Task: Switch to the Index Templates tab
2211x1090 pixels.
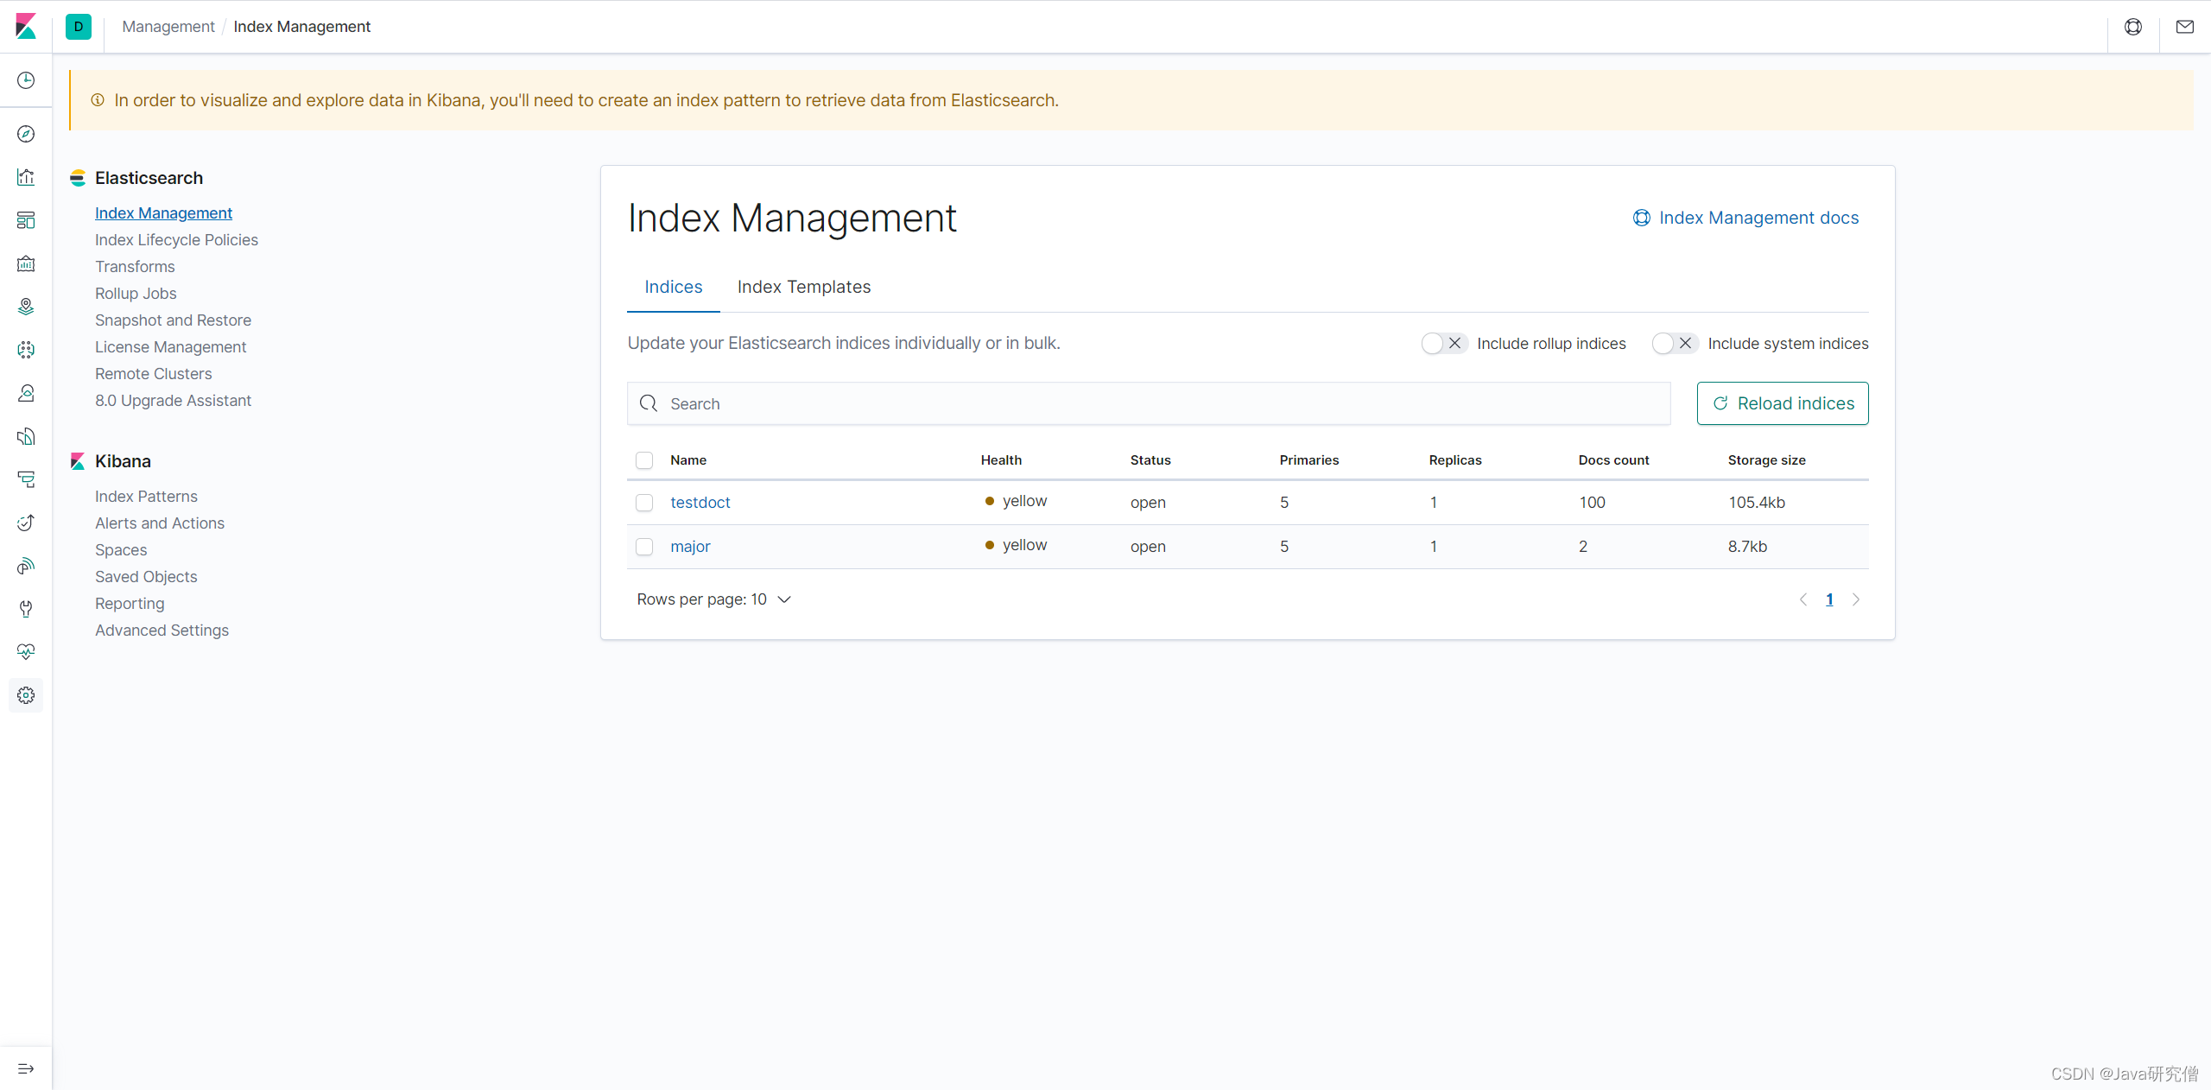Action: [804, 288]
